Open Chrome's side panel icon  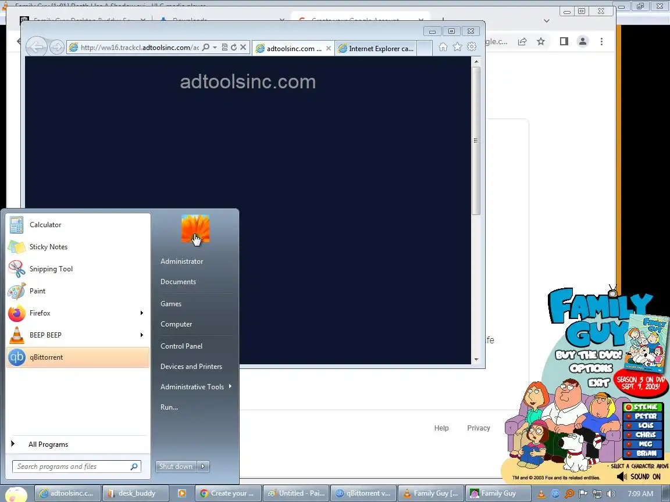[564, 41]
